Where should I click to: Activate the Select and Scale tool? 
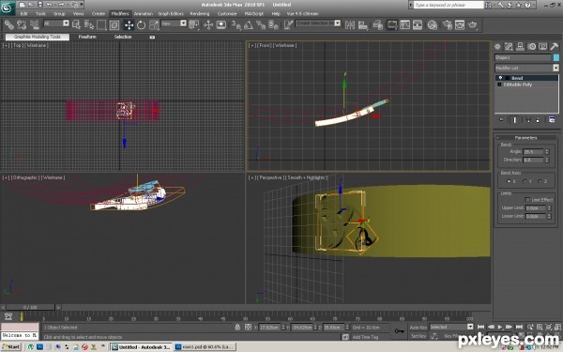point(154,24)
